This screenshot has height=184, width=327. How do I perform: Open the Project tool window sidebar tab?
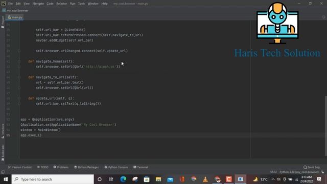tap(3, 22)
